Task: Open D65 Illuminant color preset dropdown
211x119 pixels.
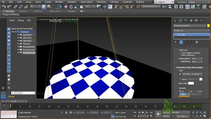Action: [x=192, y=74]
